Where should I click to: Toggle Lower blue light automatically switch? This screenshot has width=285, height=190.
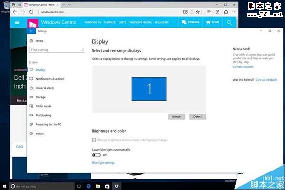[96, 155]
